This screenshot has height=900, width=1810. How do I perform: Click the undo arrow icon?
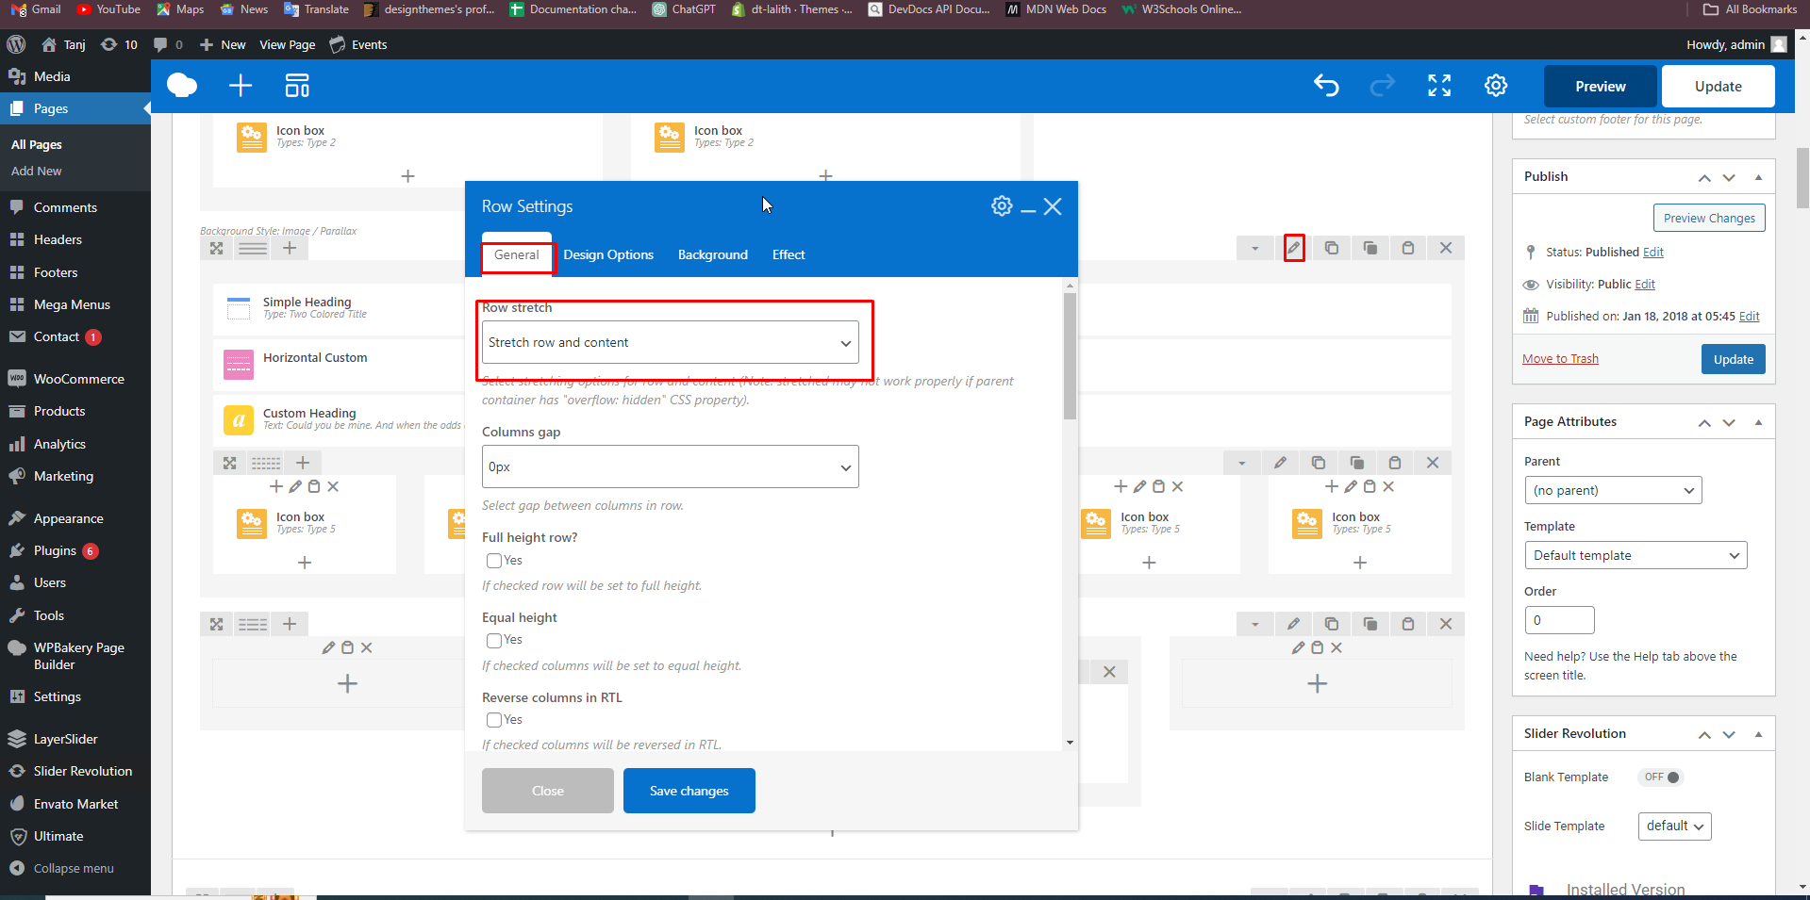coord(1326,86)
